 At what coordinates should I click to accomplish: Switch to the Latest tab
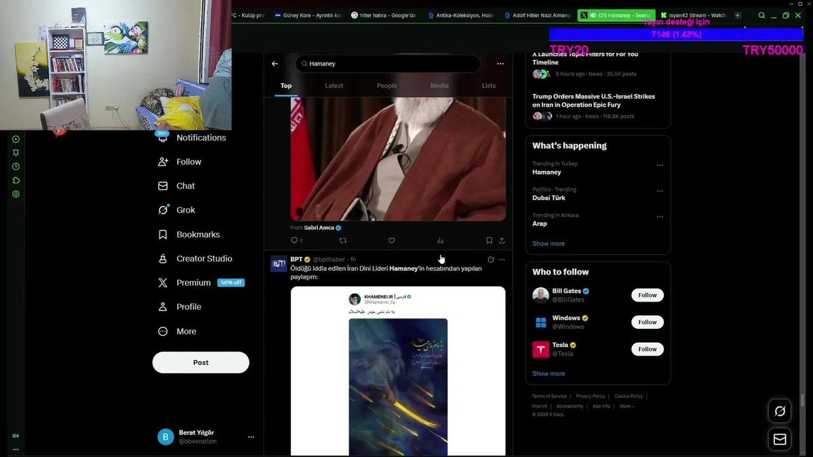(334, 86)
